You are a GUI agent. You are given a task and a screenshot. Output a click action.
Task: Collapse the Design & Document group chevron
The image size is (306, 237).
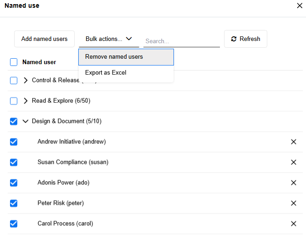pyautogui.click(x=25, y=121)
